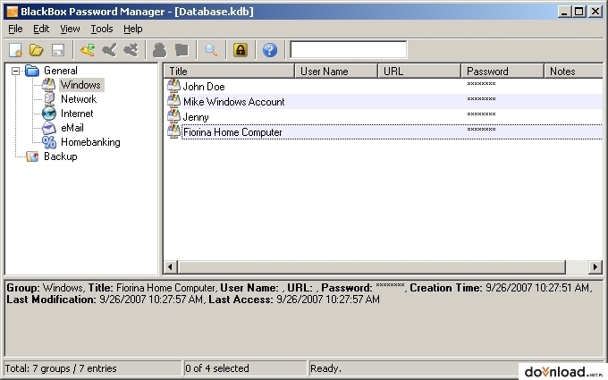Select the Fiorina Home Computer entry title
608x380 pixels.
click(232, 132)
